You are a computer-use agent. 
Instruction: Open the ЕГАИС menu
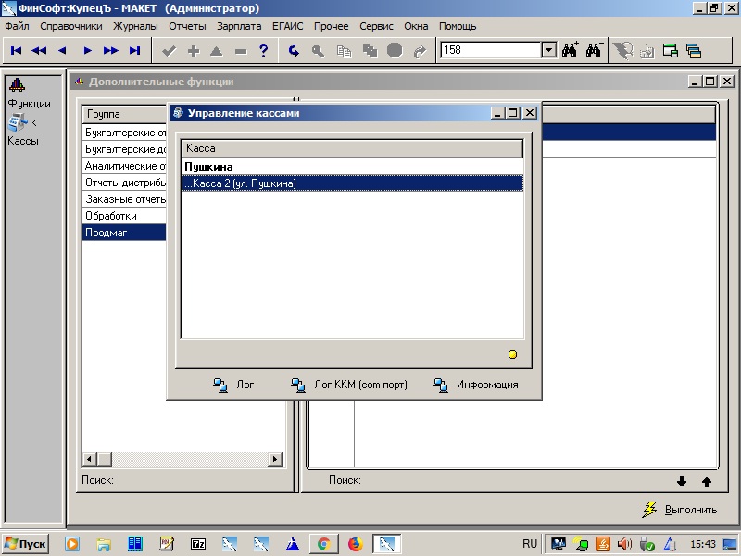click(288, 26)
